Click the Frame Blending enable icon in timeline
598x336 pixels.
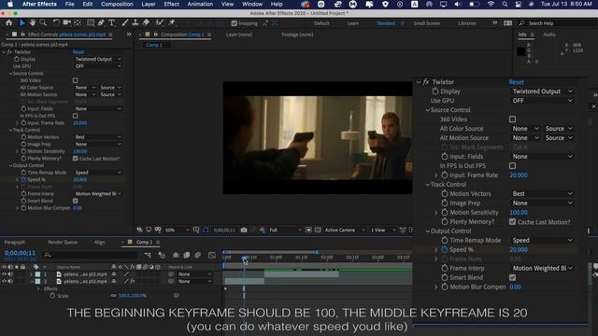[x=187, y=255]
